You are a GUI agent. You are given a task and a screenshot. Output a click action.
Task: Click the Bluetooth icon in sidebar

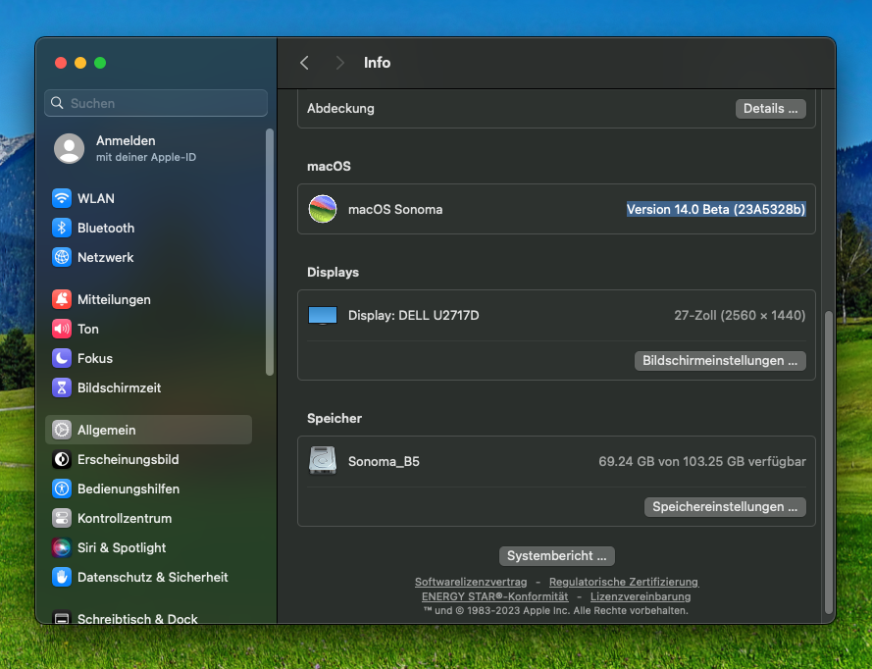click(62, 228)
